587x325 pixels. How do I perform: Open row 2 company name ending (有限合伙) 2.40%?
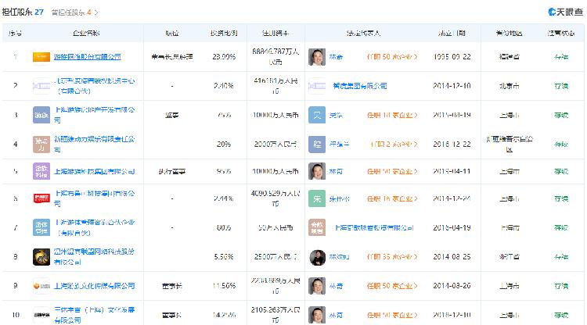(95, 86)
